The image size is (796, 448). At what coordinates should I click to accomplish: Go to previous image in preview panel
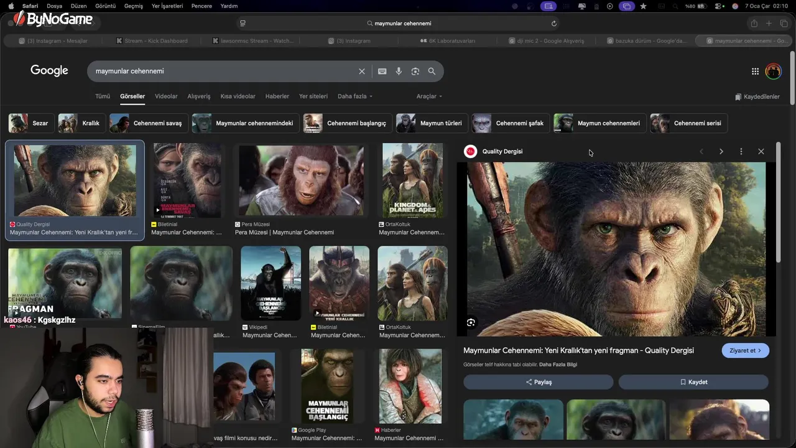[x=701, y=151]
